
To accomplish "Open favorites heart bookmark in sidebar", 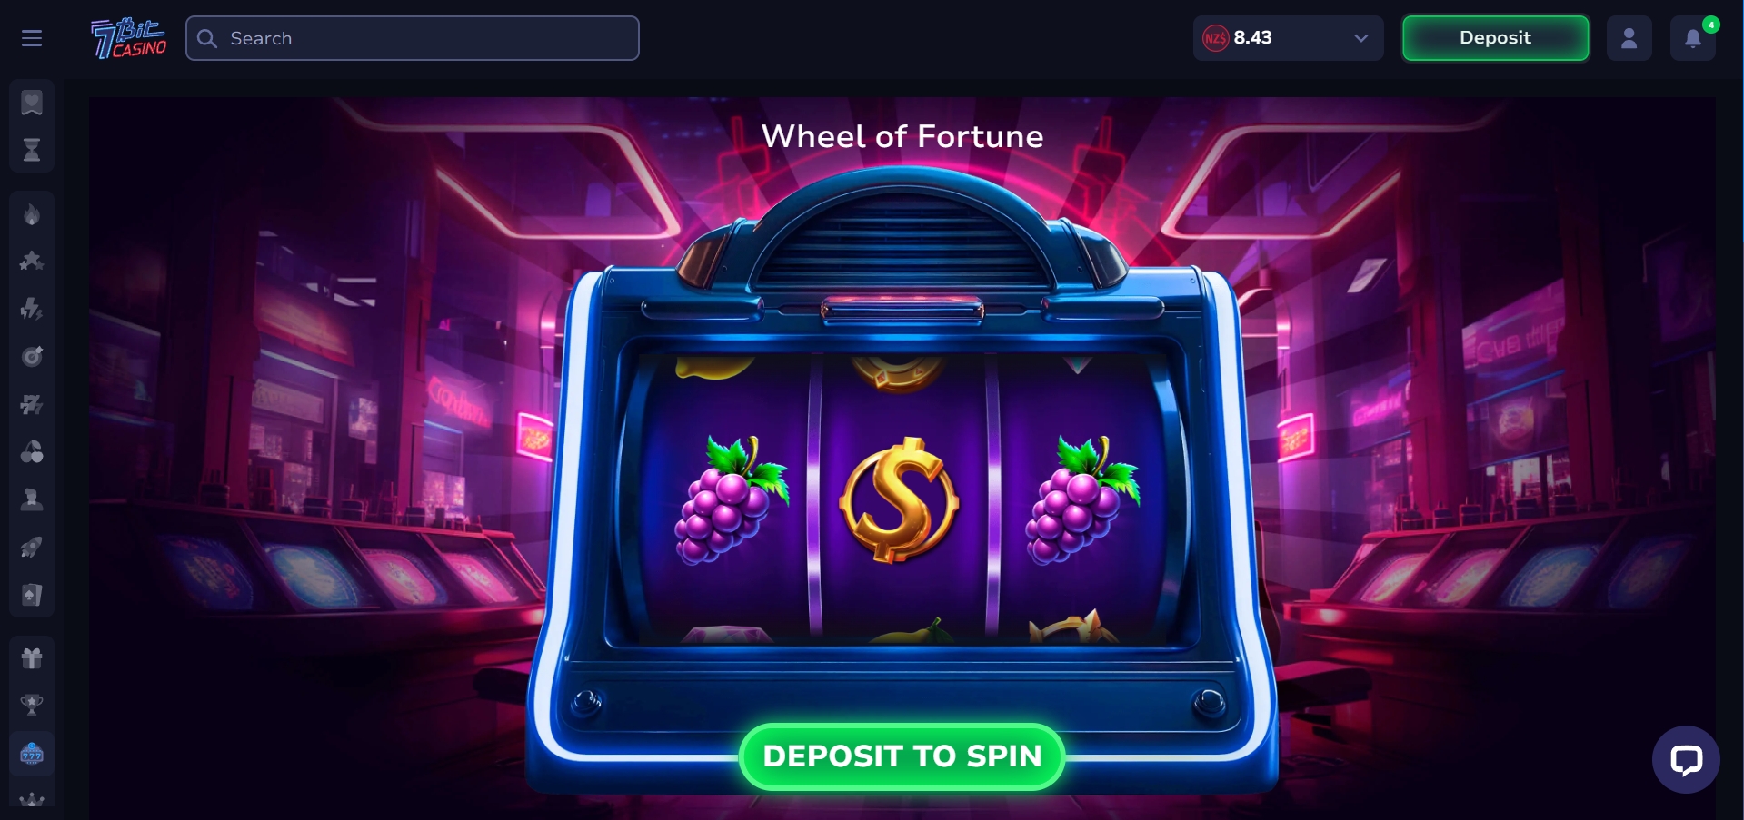I will (32, 103).
